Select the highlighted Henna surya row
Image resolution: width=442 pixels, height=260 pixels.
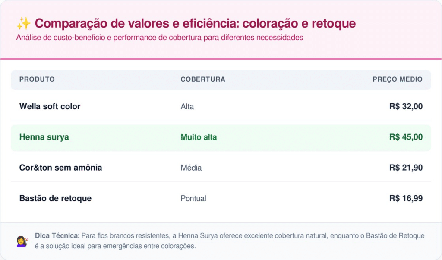221,137
